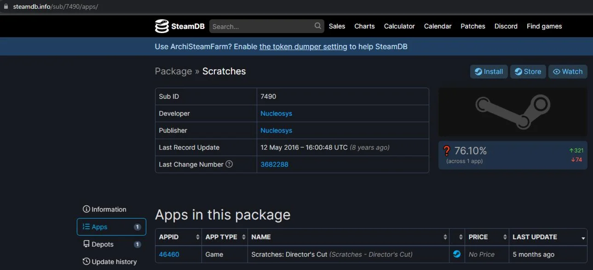
Task: Open the Update history tab
Action: (114, 262)
